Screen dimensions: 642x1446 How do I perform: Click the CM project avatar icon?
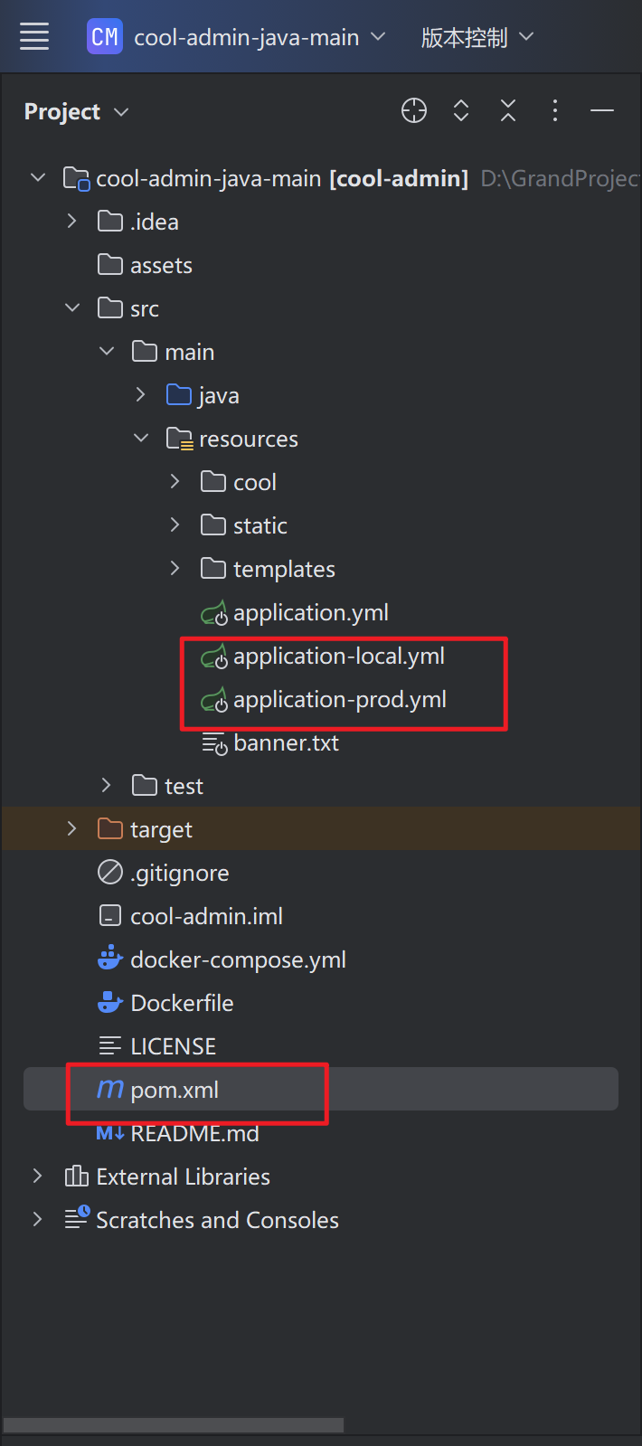[x=104, y=36]
